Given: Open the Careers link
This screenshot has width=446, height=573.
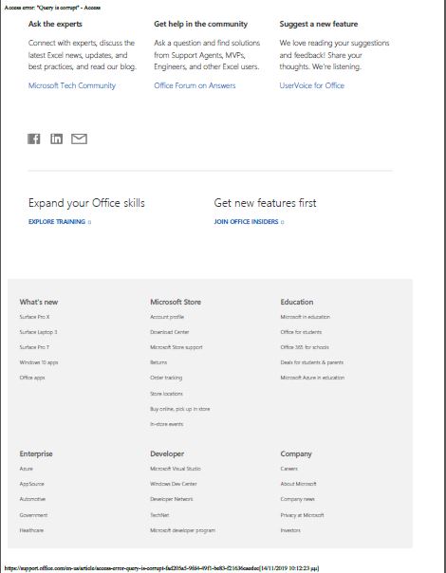Looking at the screenshot, I should (289, 469).
